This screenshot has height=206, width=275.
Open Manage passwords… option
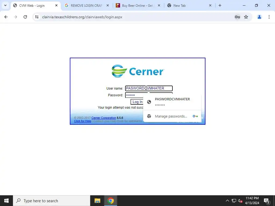pyautogui.click(x=171, y=116)
